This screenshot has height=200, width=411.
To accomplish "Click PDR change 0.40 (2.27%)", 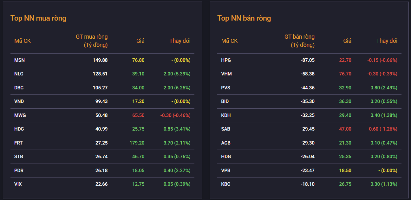I will [x=177, y=171].
